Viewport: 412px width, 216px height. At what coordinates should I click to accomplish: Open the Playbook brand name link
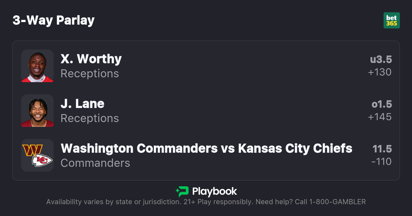pyautogui.click(x=214, y=191)
